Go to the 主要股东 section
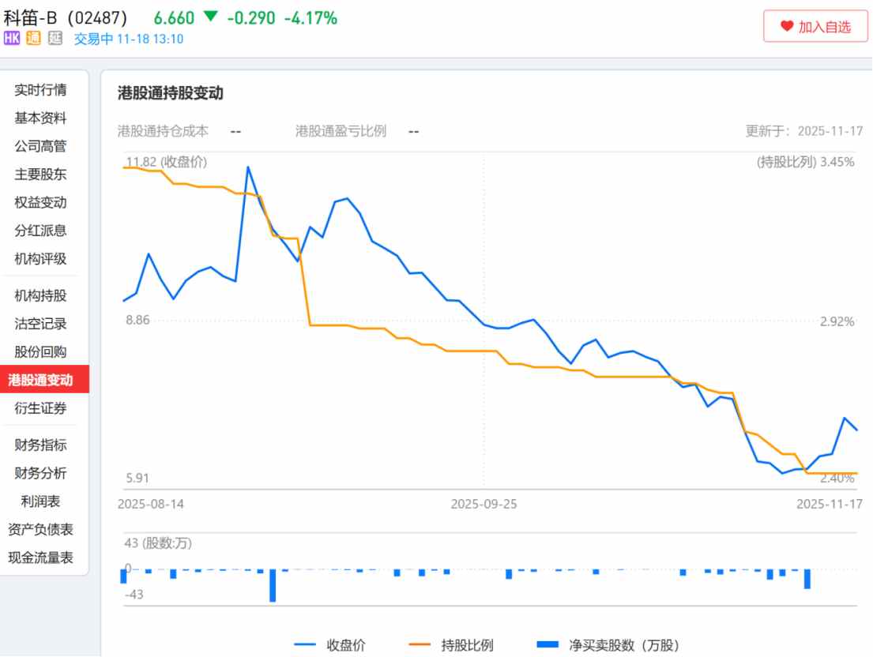The height and width of the screenshot is (657, 873). pos(41,175)
